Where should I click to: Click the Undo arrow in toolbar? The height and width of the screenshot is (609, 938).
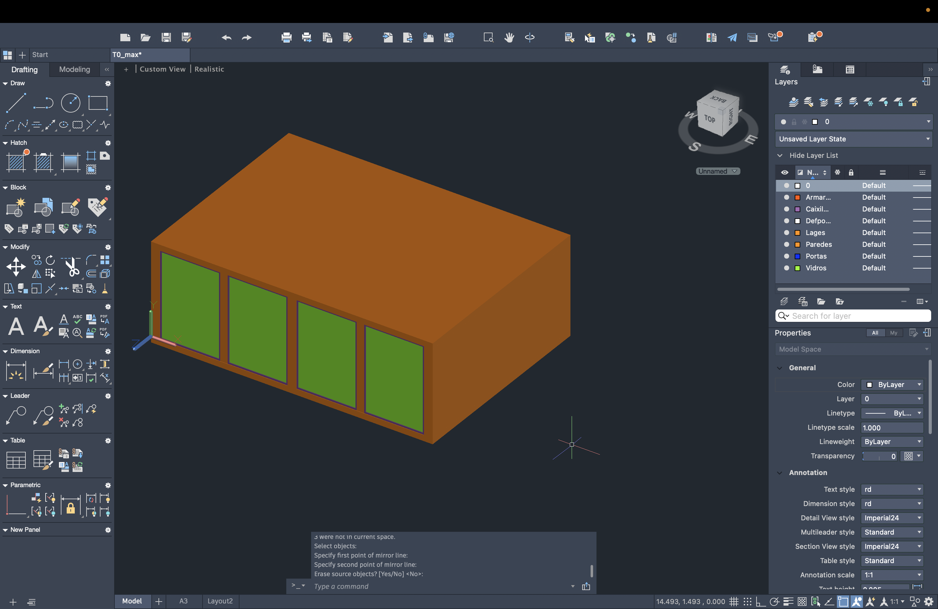pos(226,38)
